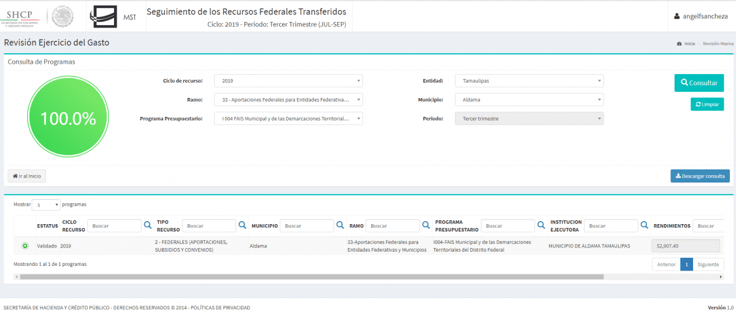Click search icon beside Municipio filter
736x316 pixels.
[339, 225]
